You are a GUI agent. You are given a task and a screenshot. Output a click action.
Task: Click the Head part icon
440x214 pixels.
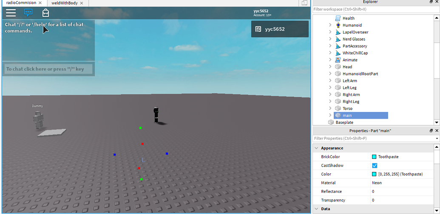pyautogui.click(x=338, y=67)
